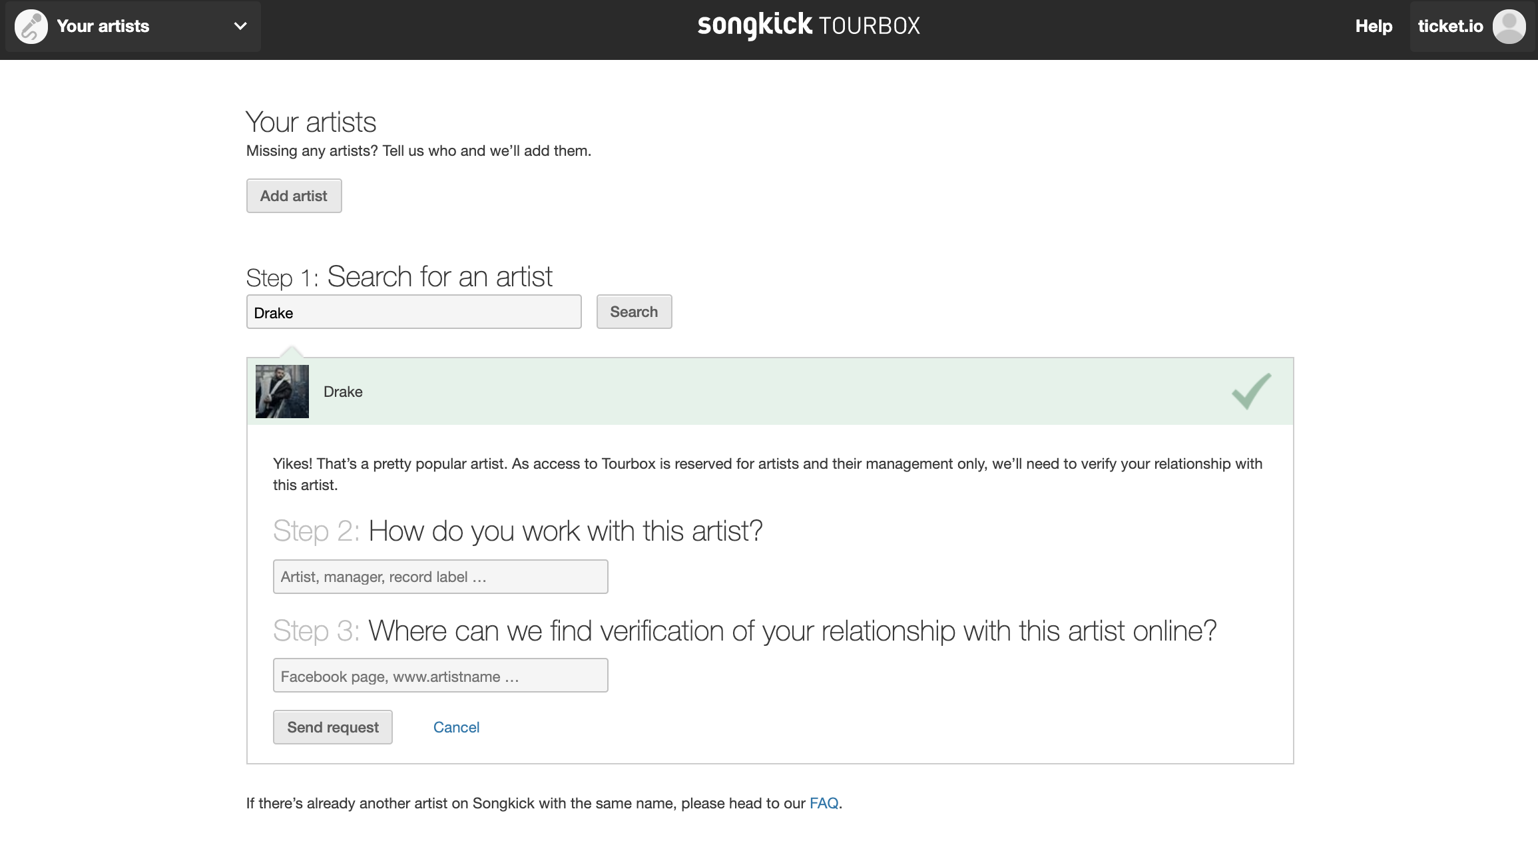Focus the Facebook page verification field
The height and width of the screenshot is (847, 1538).
tap(440, 676)
